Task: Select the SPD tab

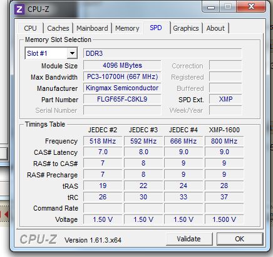Action: click(156, 28)
